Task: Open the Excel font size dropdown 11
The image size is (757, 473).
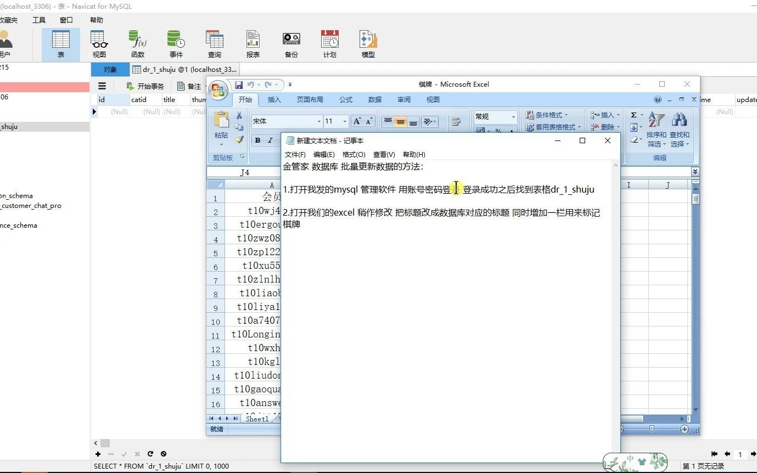Action: pos(345,121)
